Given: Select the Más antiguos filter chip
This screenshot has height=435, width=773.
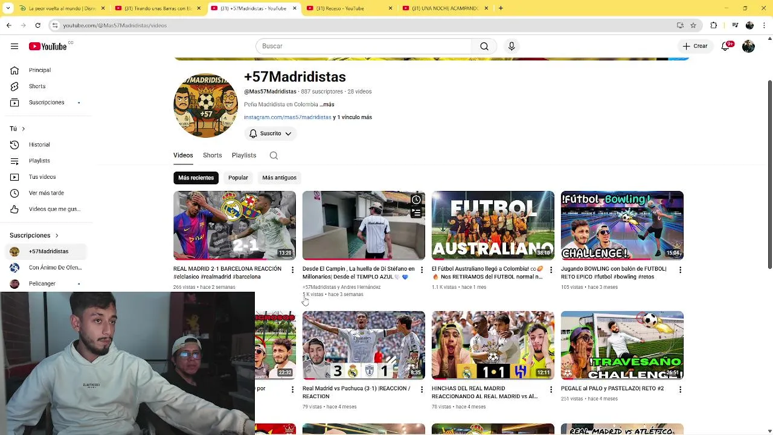Looking at the screenshot, I should (x=279, y=178).
